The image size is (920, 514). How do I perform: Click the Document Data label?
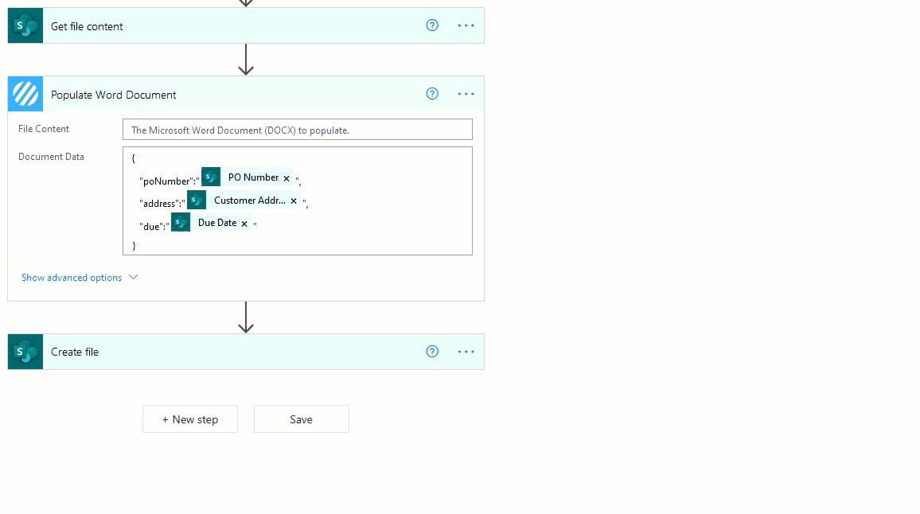(x=51, y=157)
